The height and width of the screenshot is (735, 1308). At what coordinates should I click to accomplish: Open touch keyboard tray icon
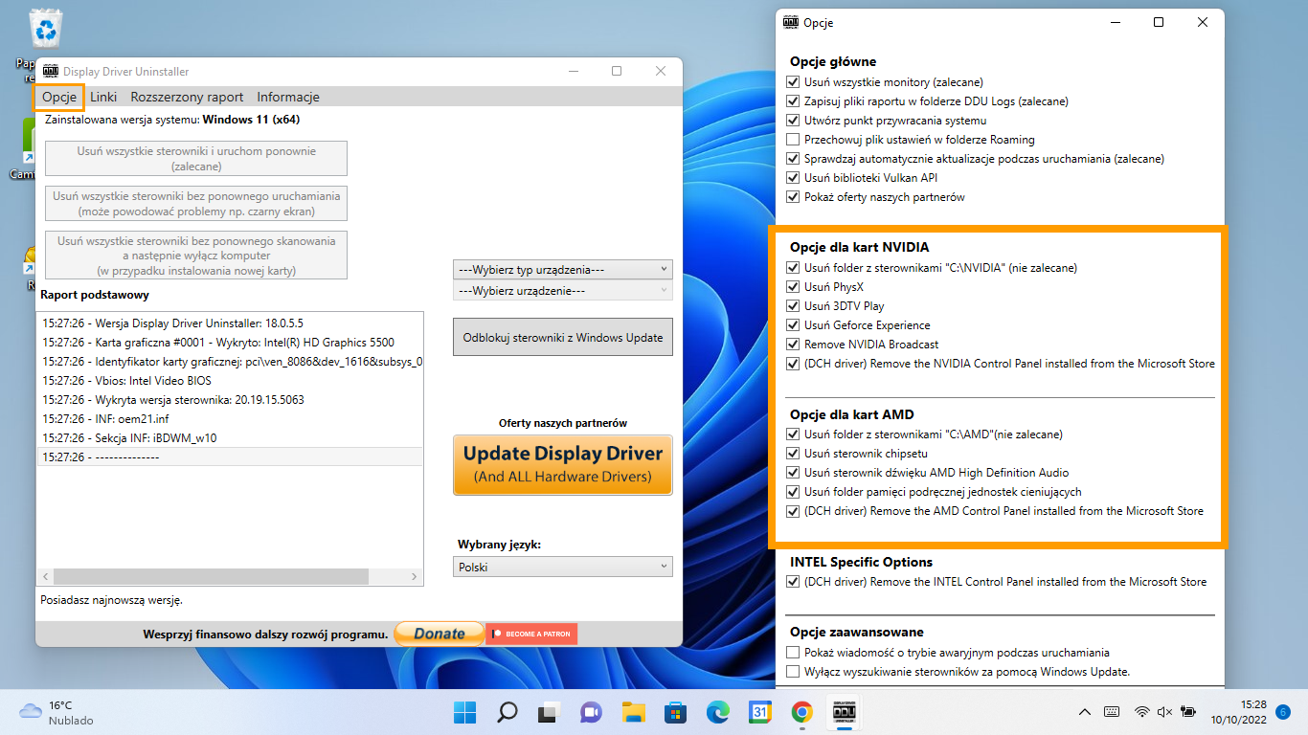click(x=1112, y=712)
